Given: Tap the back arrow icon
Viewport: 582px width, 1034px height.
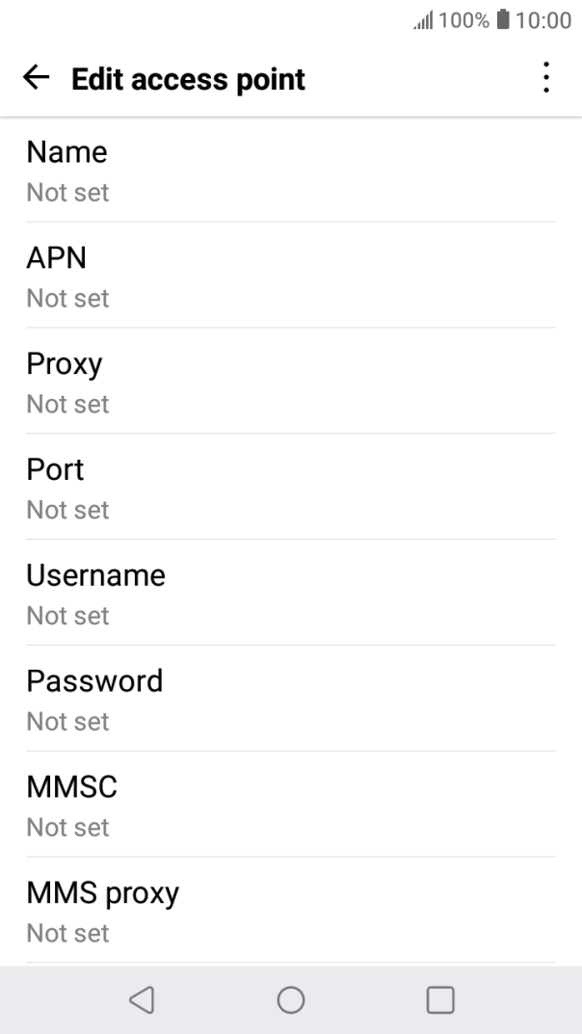Looking at the screenshot, I should click(37, 79).
